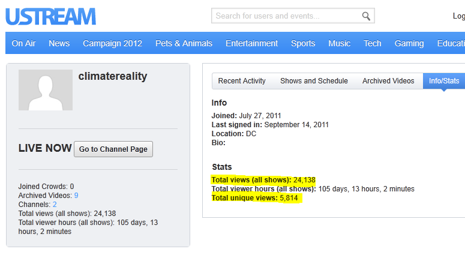Screen dimensions: 465x255
Task: Navigate to the Tech category
Action: tap(372, 43)
